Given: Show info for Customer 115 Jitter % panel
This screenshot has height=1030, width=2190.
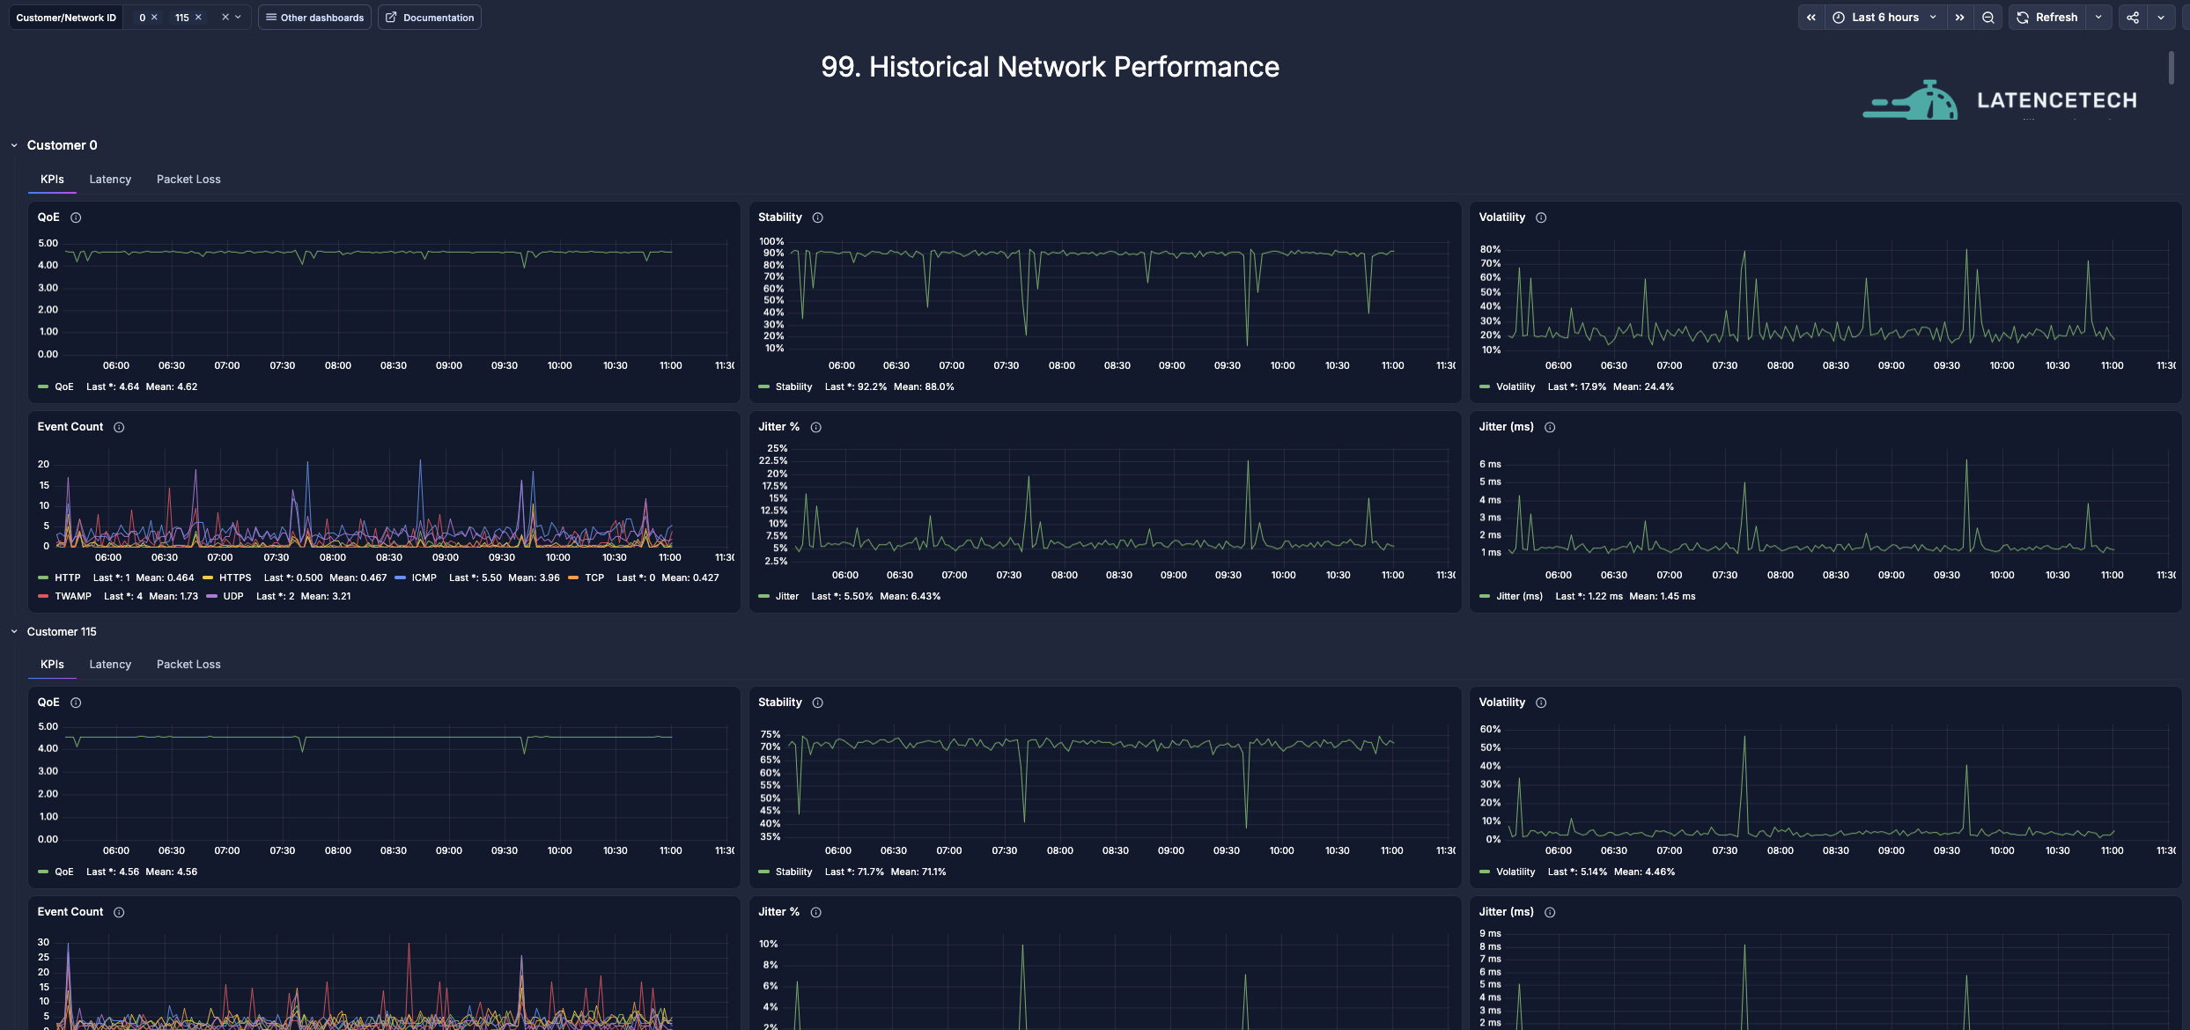Looking at the screenshot, I should (816, 912).
